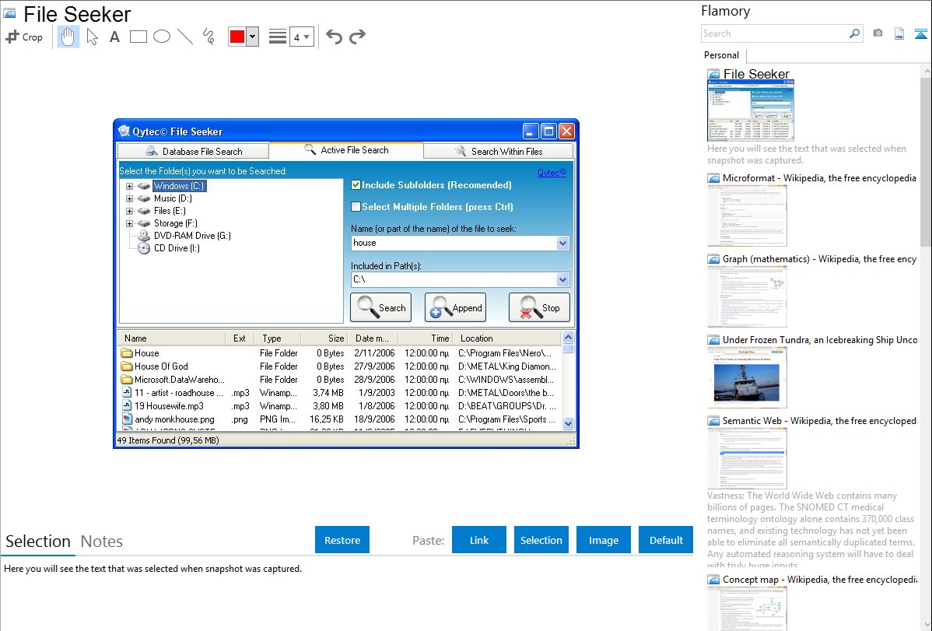This screenshot has width=932, height=631.
Task: Undo the last annotation
Action: (334, 37)
